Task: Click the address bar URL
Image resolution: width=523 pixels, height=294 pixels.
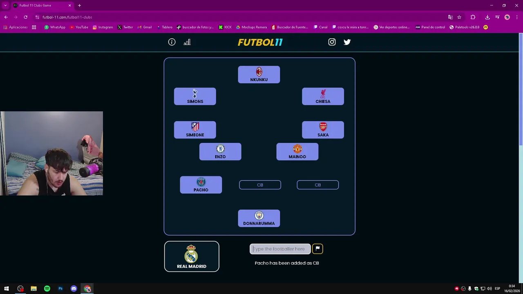Action: tap(67, 17)
